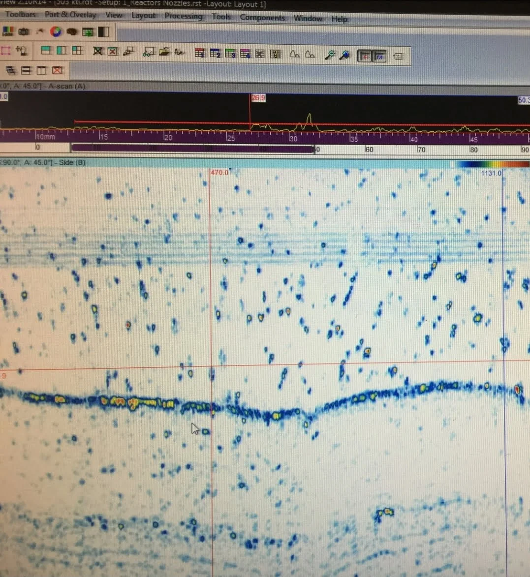Screen dimensions: 530x577
Task: Tile windows with the side-by-side columns icon
Action: click(41, 70)
